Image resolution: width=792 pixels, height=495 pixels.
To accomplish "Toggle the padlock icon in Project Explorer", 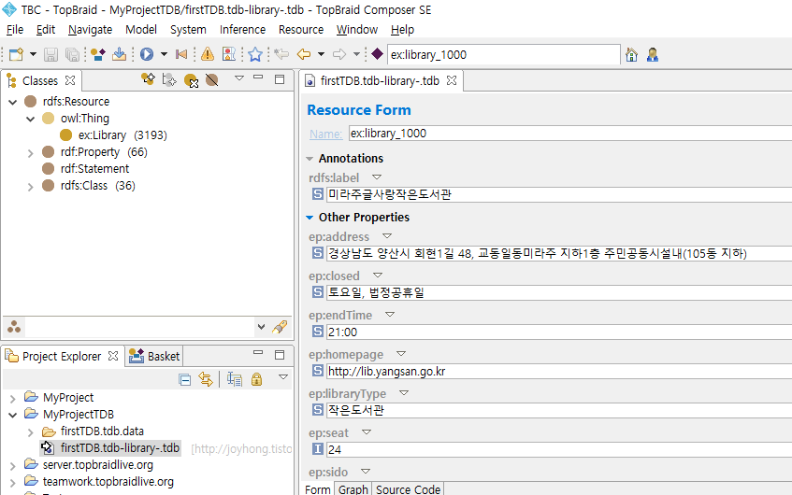I will pos(256,379).
